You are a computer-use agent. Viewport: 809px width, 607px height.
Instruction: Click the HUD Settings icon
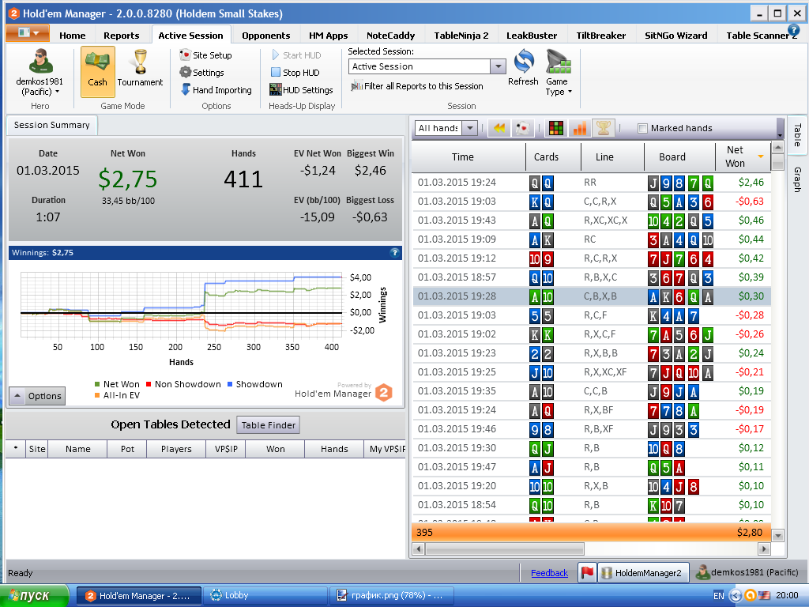click(276, 90)
